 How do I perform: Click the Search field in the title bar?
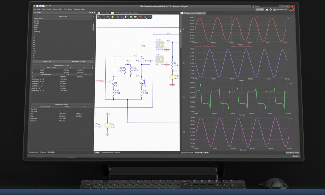pyautogui.click(x=265, y=6)
